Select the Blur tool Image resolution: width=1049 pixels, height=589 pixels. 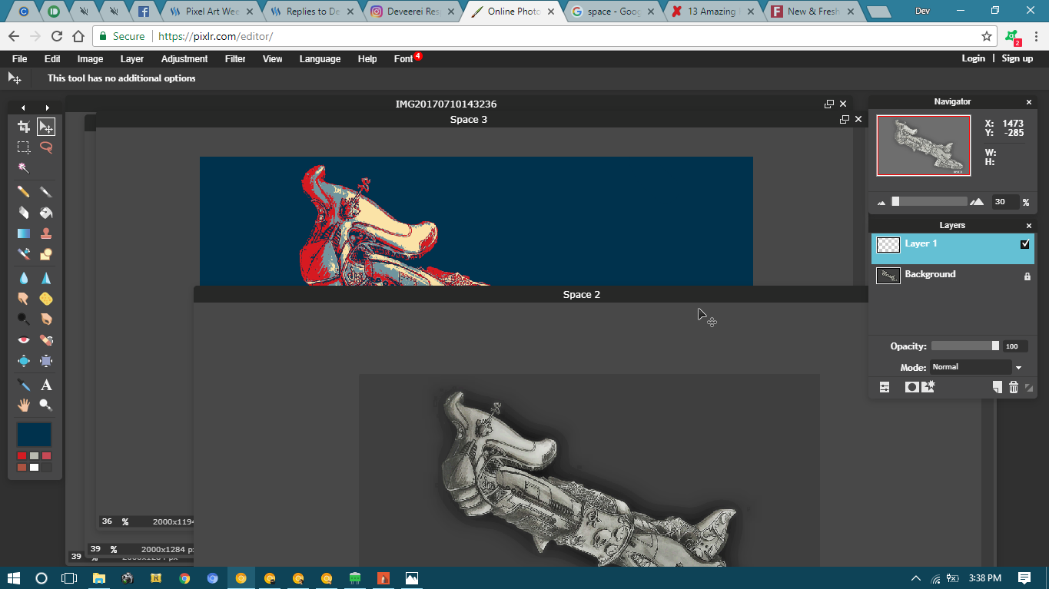pos(24,278)
